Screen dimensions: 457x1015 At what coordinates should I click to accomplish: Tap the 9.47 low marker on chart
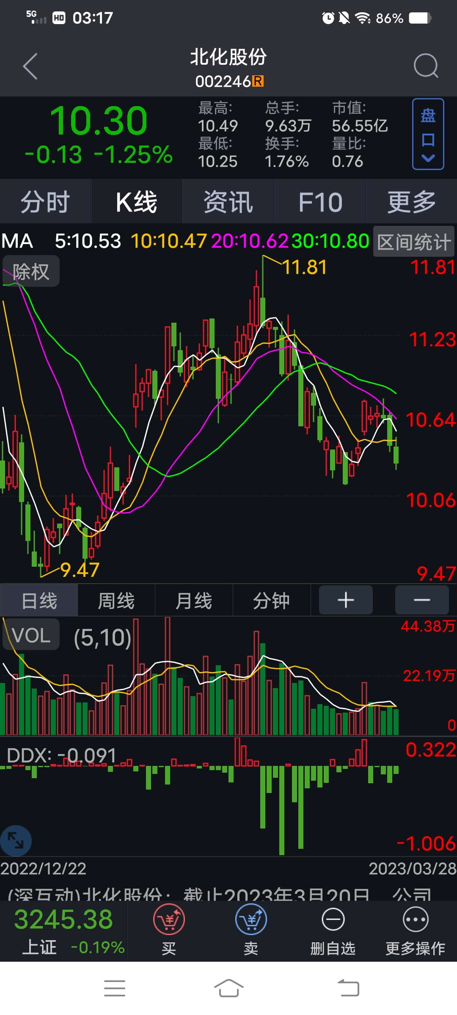click(x=80, y=570)
